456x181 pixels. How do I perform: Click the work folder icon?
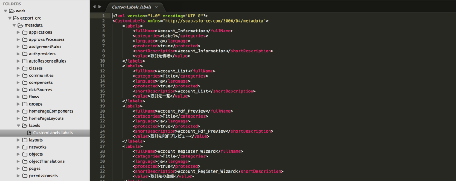coord(12,11)
